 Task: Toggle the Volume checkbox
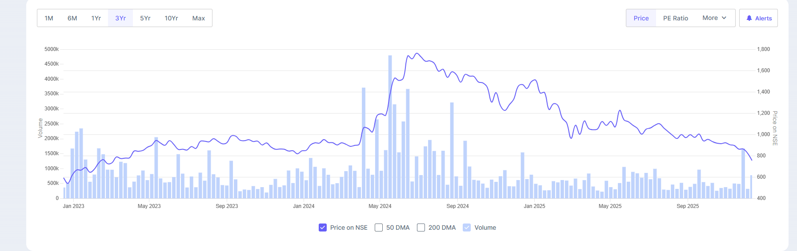(467, 227)
